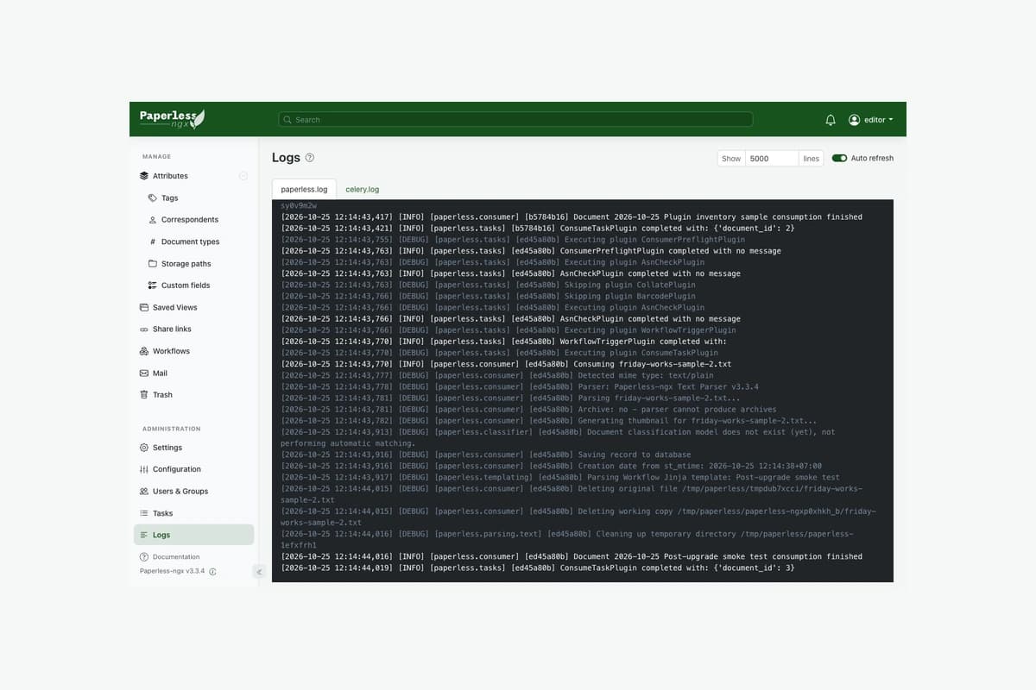This screenshot has width=1036, height=690.
Task: Click the log line ending with 'document_id': 3
Action: coord(538,568)
